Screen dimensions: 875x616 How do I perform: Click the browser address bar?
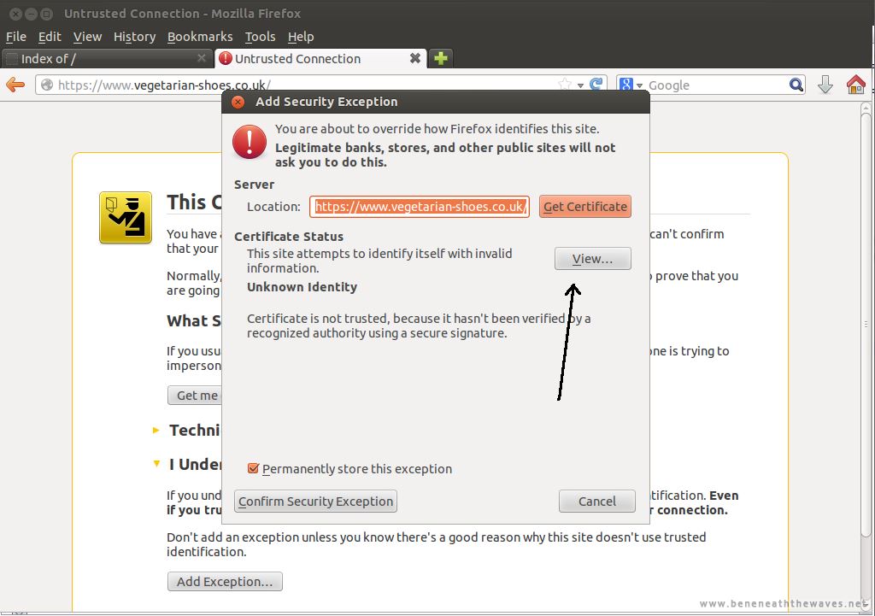321,85
